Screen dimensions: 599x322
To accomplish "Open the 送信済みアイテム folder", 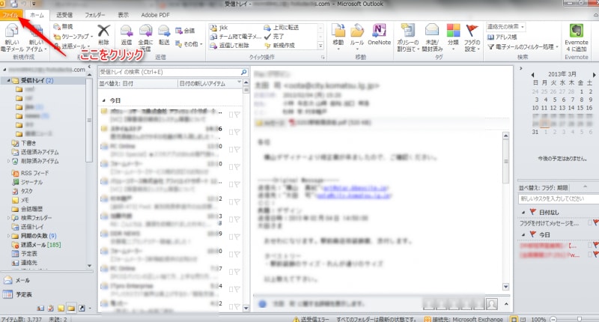I will tap(40, 152).
